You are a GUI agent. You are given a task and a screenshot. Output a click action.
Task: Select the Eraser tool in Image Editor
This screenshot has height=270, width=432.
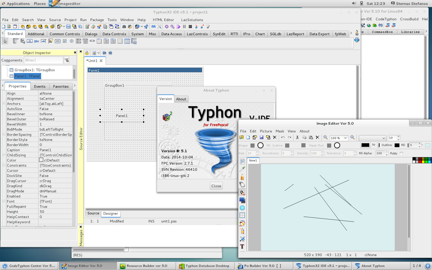pos(242,185)
